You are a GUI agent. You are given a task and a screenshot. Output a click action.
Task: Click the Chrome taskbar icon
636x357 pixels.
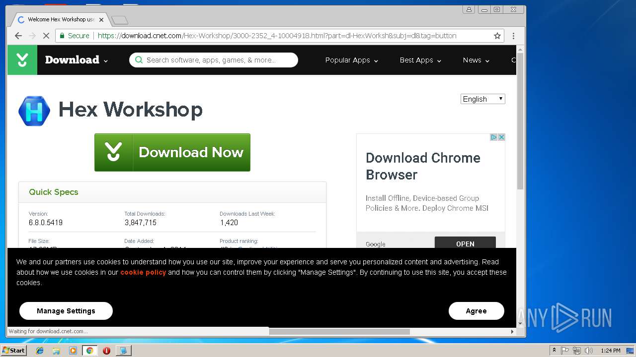click(89, 351)
